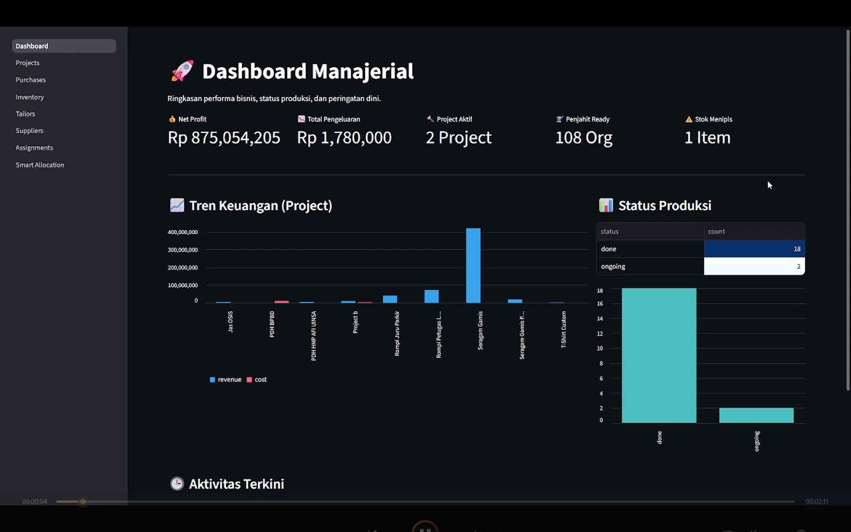
Task: Select Inventory in the sidebar
Action: point(30,97)
